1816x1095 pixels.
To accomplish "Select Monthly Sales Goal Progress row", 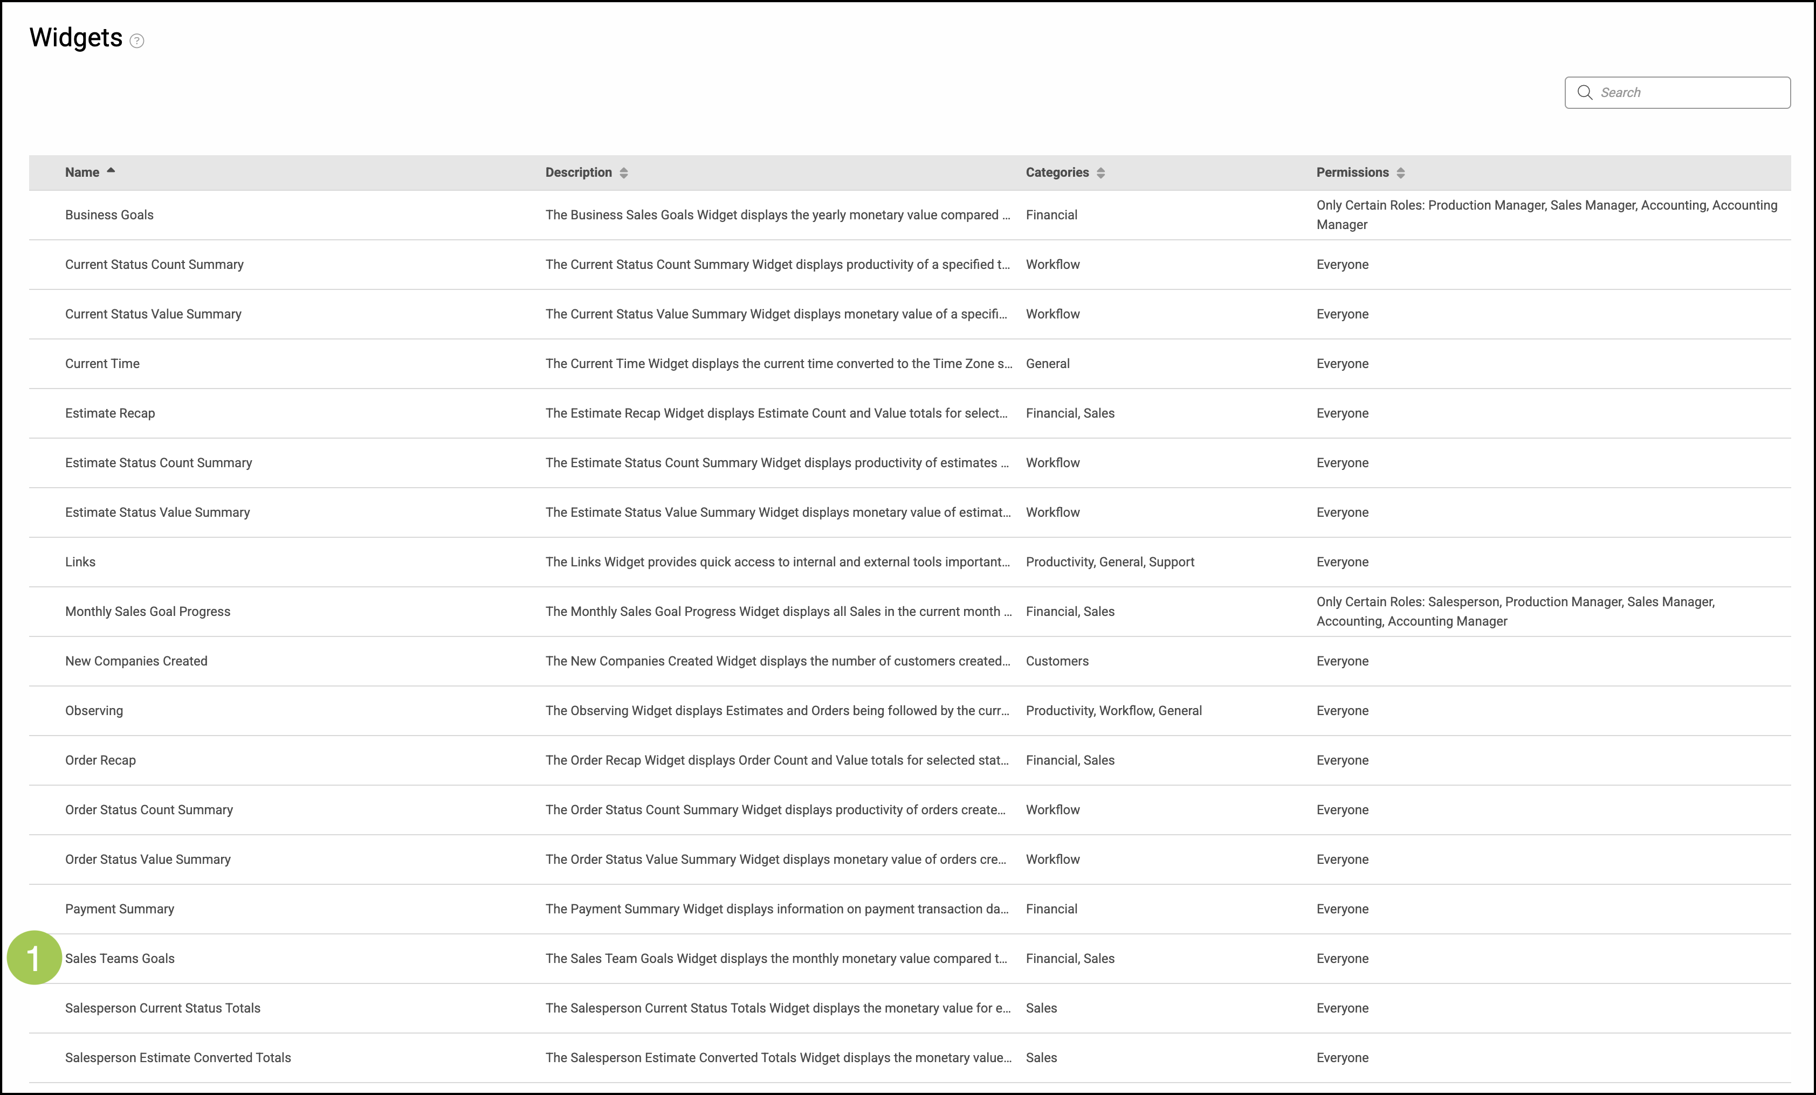I will pos(147,611).
